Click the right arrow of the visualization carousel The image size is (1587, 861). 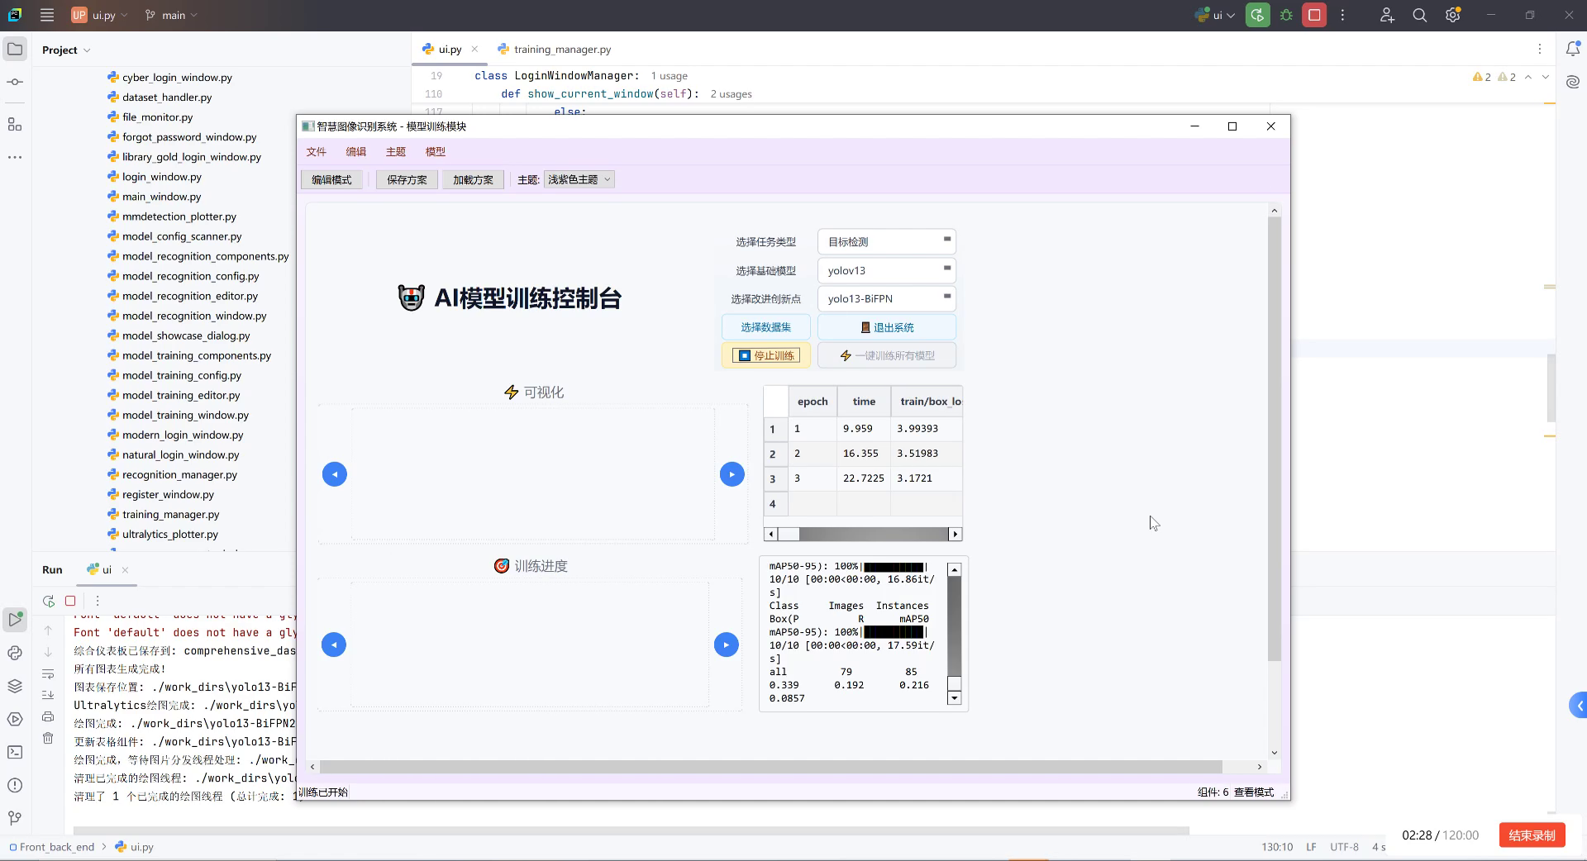point(732,474)
